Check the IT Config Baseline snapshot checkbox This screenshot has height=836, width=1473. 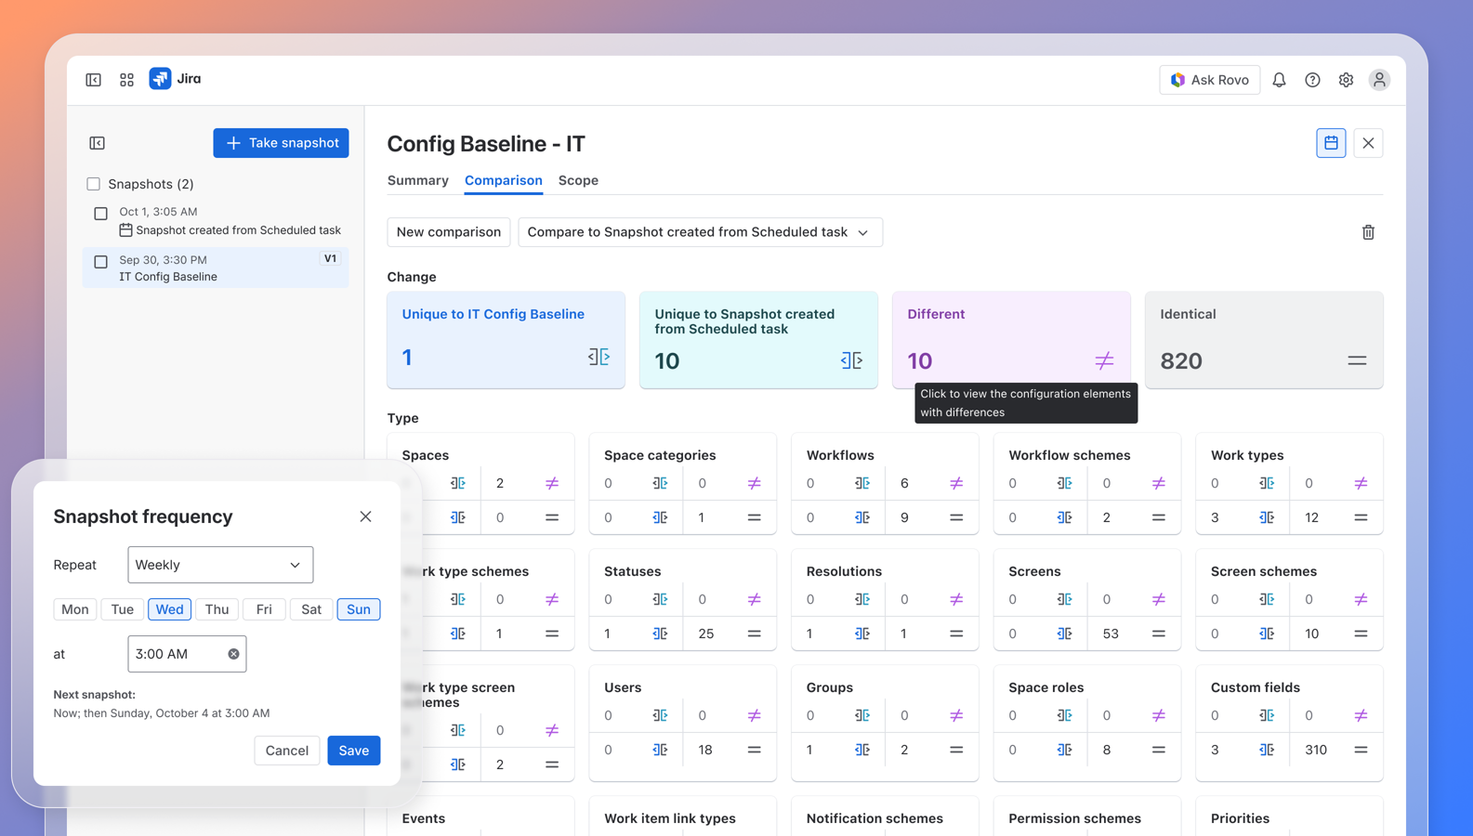pos(100,261)
